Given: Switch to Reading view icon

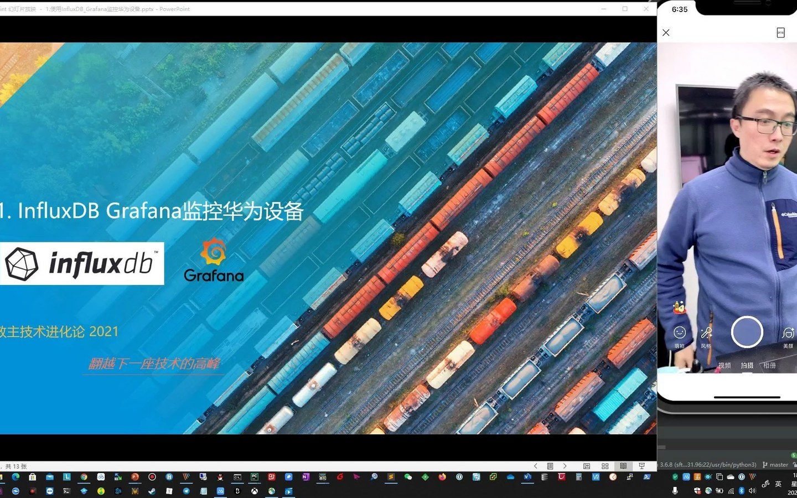Looking at the screenshot, I should 623,466.
